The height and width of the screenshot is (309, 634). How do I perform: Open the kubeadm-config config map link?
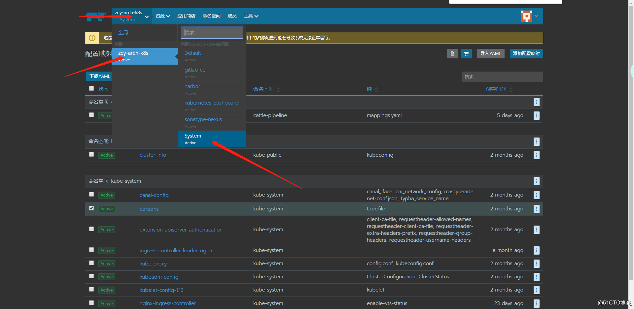click(x=159, y=277)
